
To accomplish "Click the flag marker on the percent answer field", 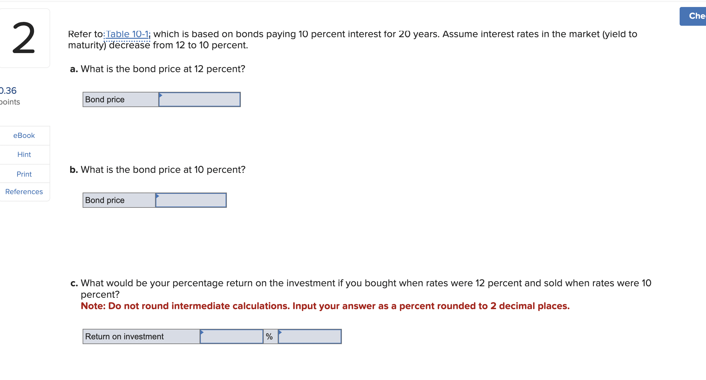I will (280, 332).
